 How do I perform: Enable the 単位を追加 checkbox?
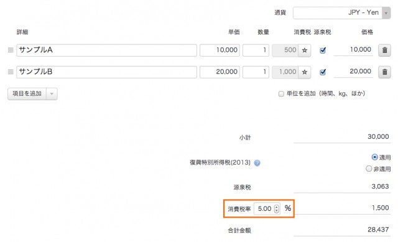click(281, 94)
